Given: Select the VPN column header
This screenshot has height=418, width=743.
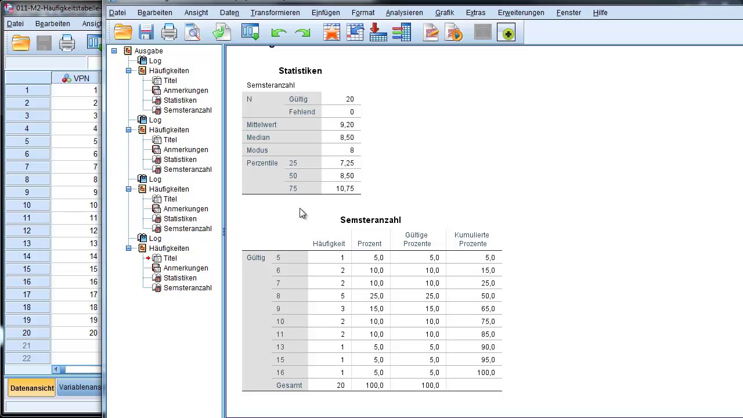Looking at the screenshot, I should coord(75,78).
